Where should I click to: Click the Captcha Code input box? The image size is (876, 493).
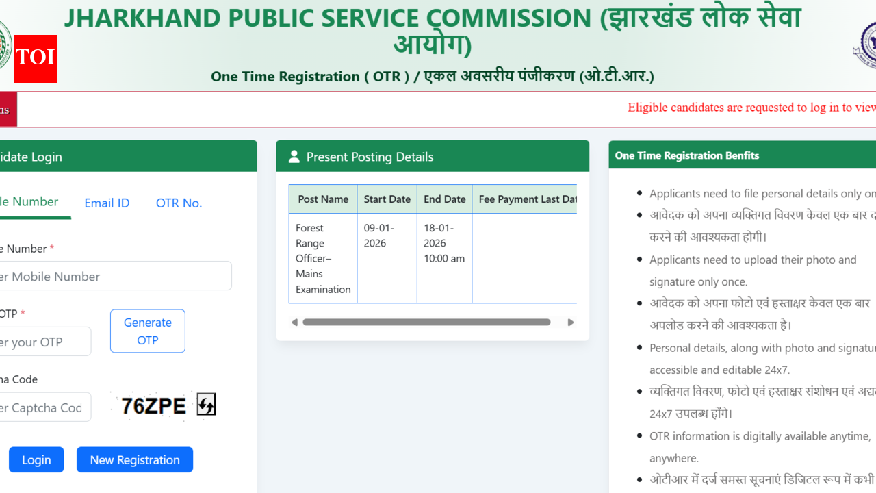click(41, 407)
